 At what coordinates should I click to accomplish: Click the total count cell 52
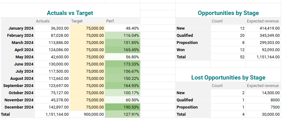click(x=228, y=57)
